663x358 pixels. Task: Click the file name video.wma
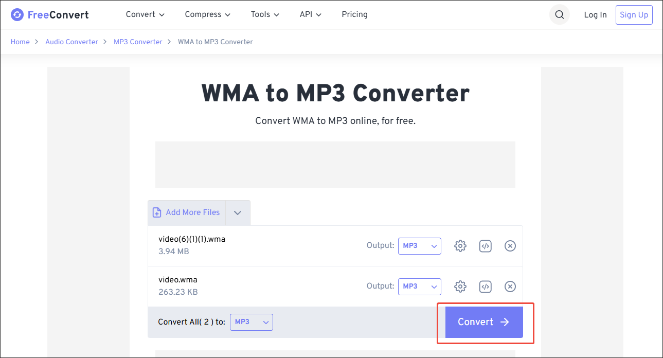coord(178,280)
